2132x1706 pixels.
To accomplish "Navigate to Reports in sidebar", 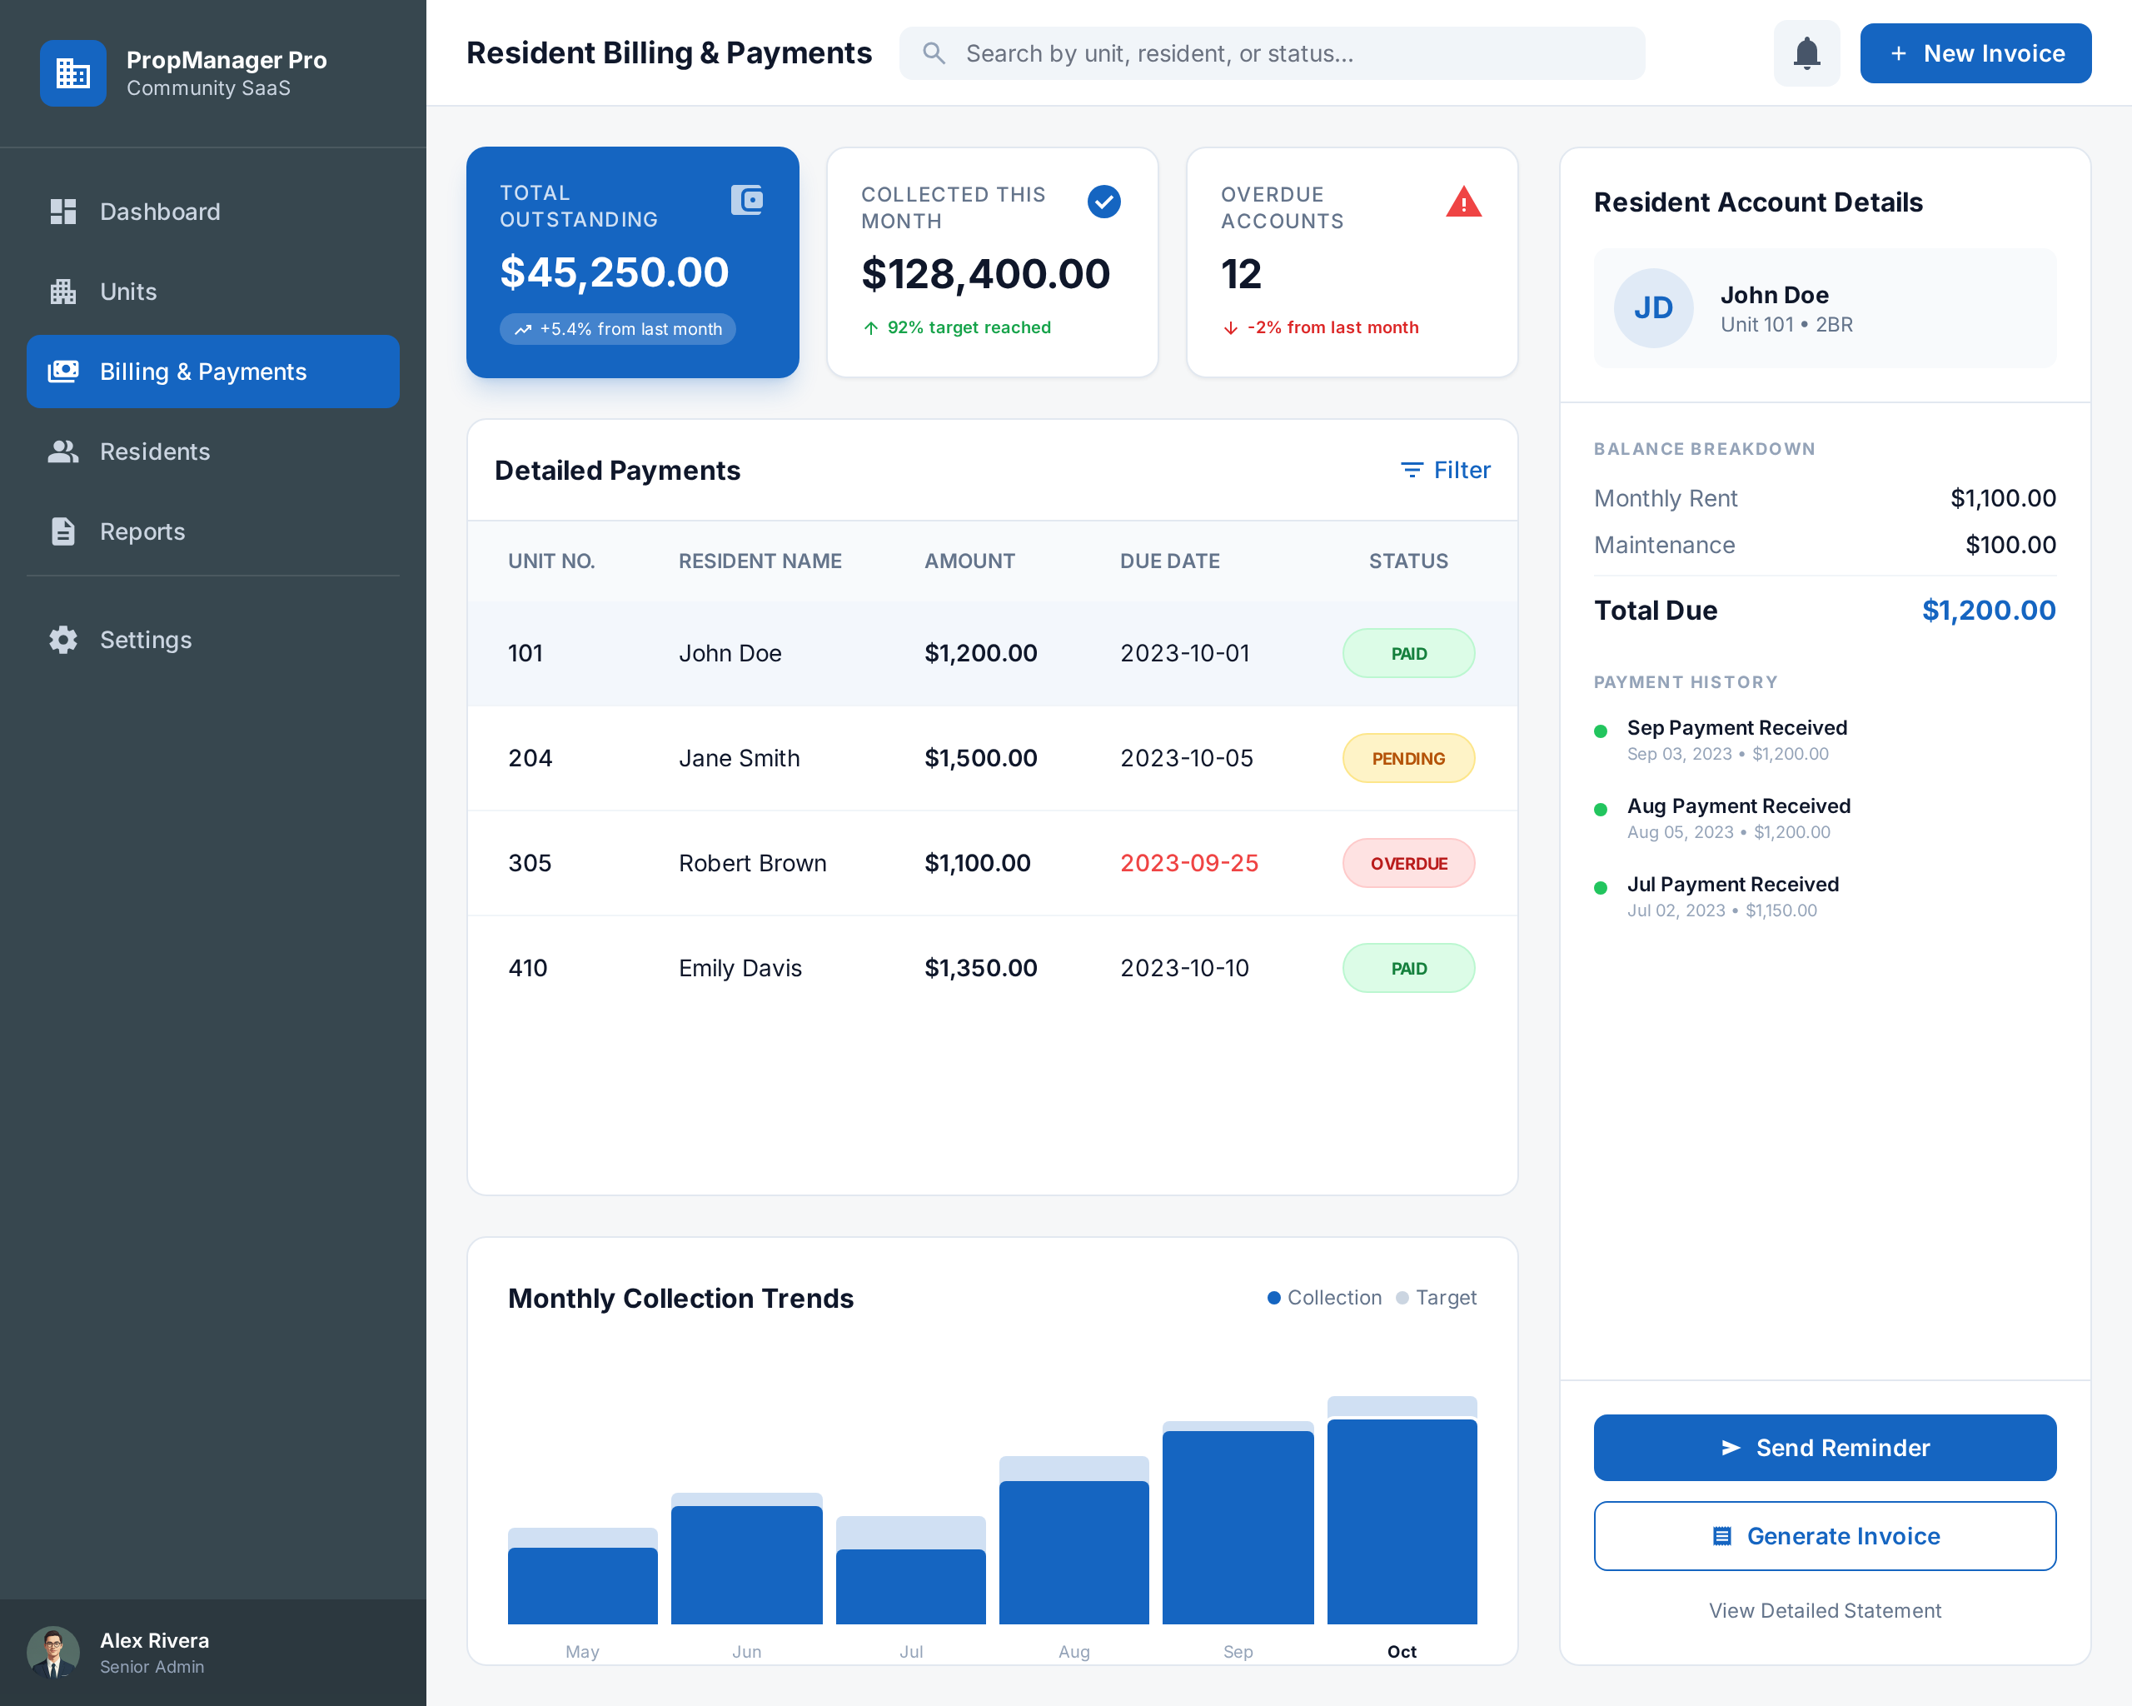I will coord(142,532).
